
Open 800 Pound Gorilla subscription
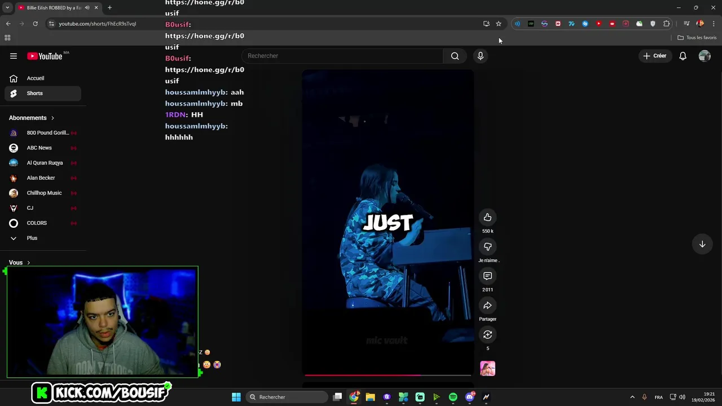pyautogui.click(x=43, y=133)
